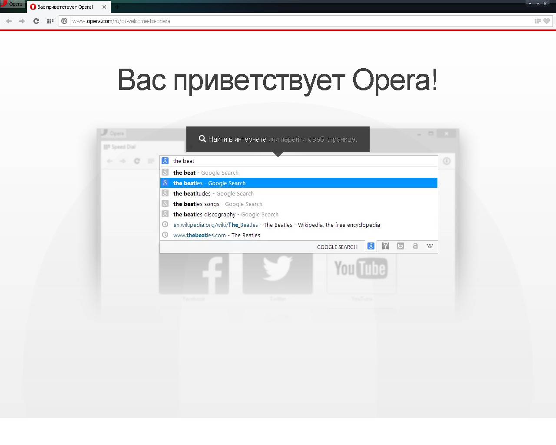This screenshot has width=556, height=445.
Task: Select 'the beatitudes - Google Search' suggestion
Action: 299,193
